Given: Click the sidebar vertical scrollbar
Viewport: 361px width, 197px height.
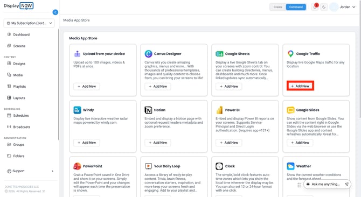Looking at the screenshot, I should click(x=59, y=84).
